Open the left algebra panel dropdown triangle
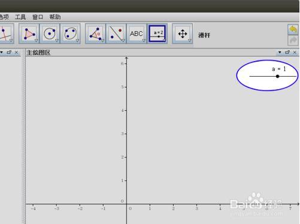300x224 pixels. tap(2, 52)
